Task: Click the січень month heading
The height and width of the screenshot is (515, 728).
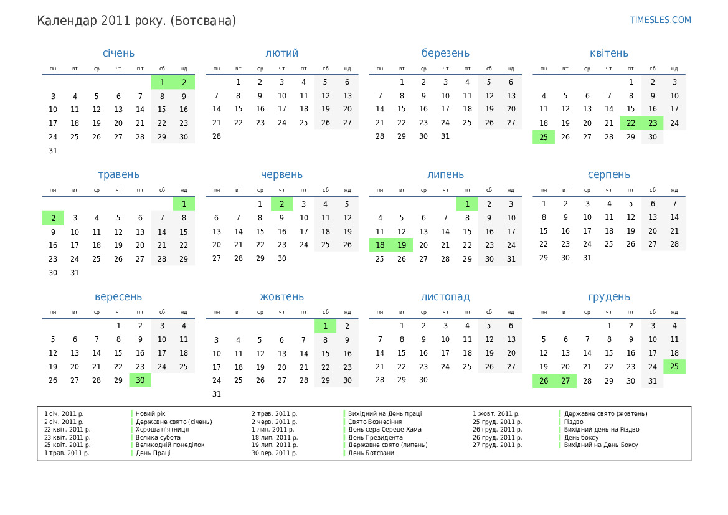Action: pyautogui.click(x=118, y=54)
